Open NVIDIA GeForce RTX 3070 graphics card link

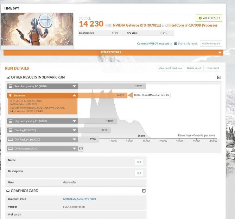pos(79,199)
